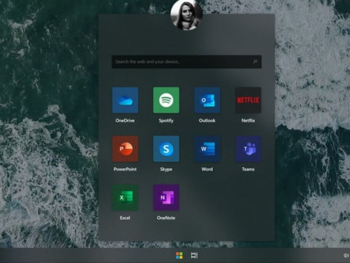Click the 'Skype' label text
The width and height of the screenshot is (350, 263).
pos(166,169)
